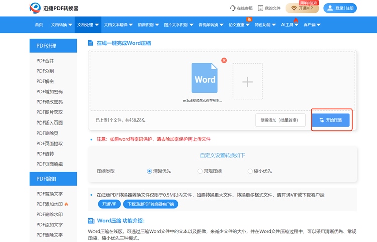This screenshot has width=377, height=242.
Task: Click 下载迅捷PDF转换器客户端 button
Action: (x=150, y=204)
